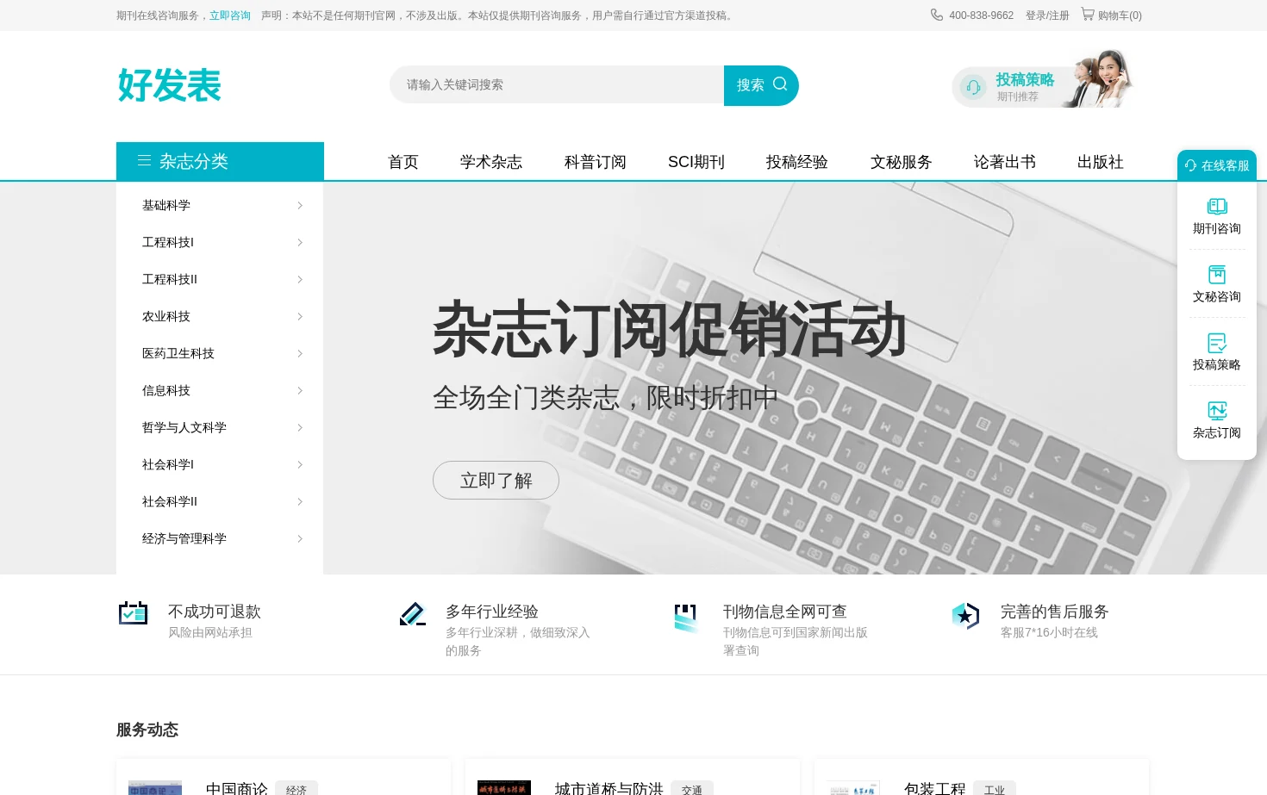Viewport: 1267px width, 795px height.
Task: Click the hamburger icon next to 杂志分类
Action: click(x=144, y=160)
